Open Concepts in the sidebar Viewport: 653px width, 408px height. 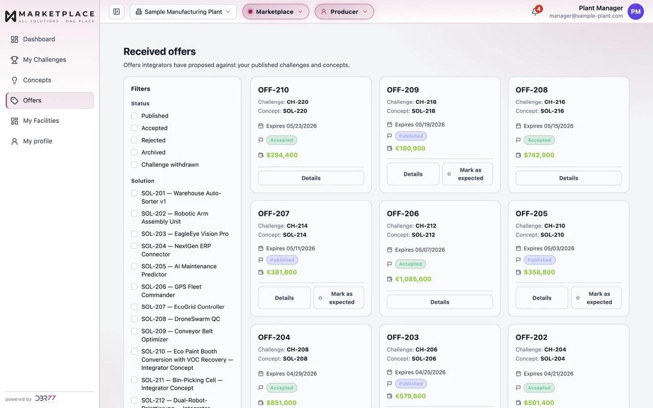(50, 80)
